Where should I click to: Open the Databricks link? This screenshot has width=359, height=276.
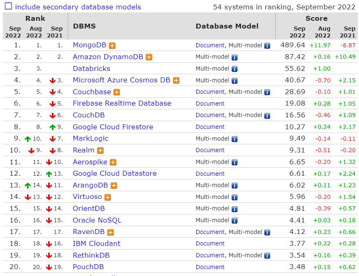pos(91,68)
